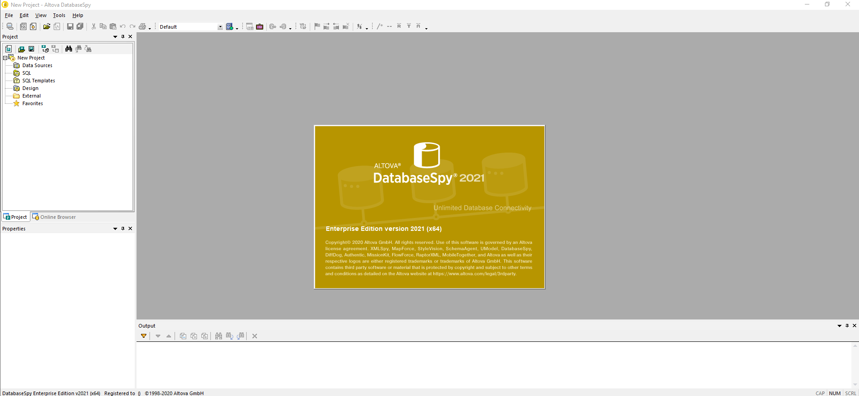Click the Connect to Database toolbar icon

coord(9,26)
